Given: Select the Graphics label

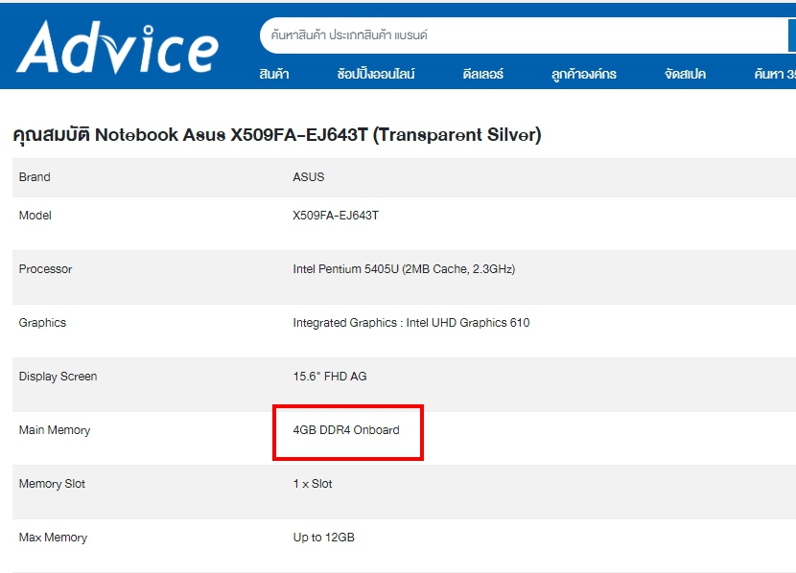Looking at the screenshot, I should click(42, 323).
